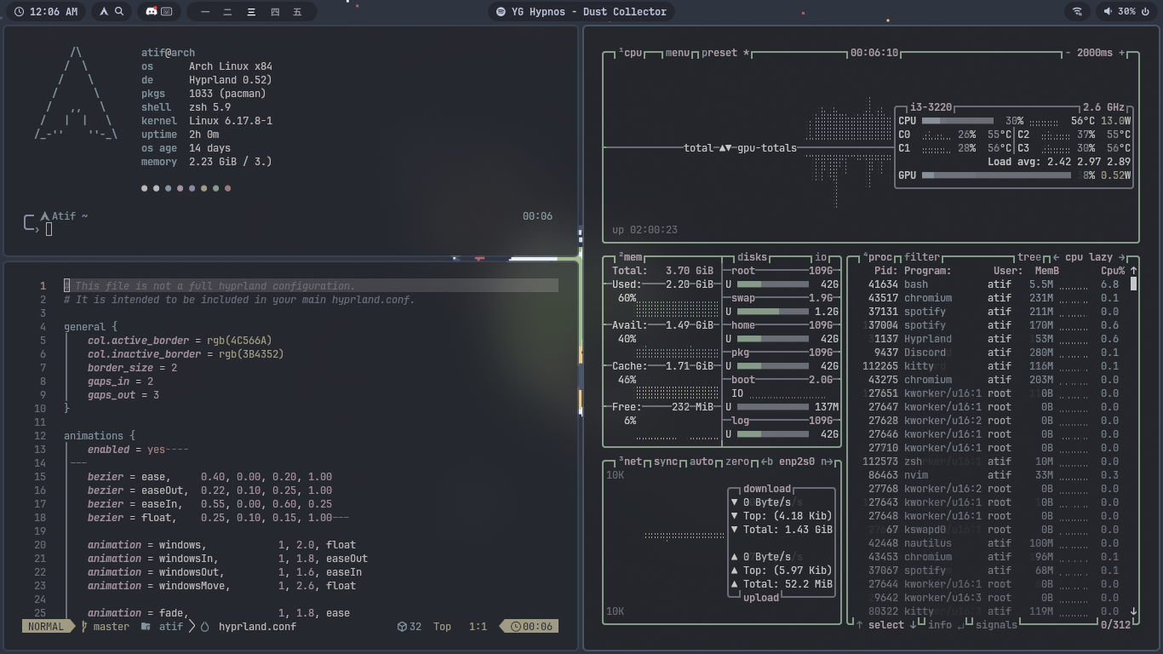The image size is (1163, 654).
Task: Open the Wi-Fi network icon in top bar
Action: (1078, 12)
